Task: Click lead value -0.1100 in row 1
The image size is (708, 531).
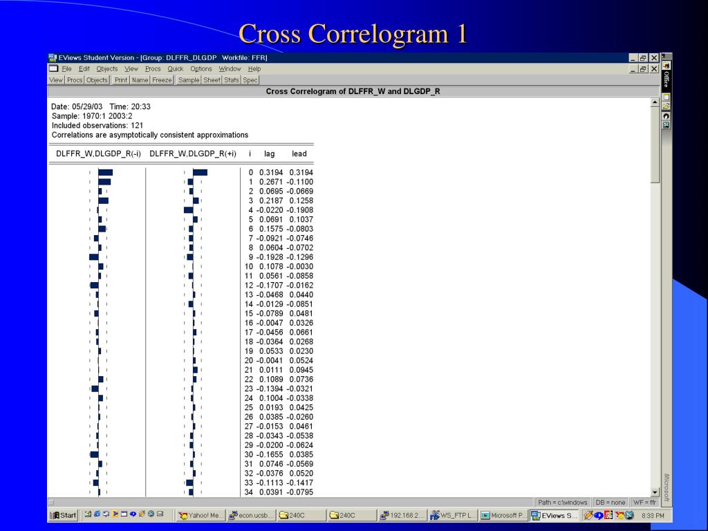Action: tap(300, 182)
